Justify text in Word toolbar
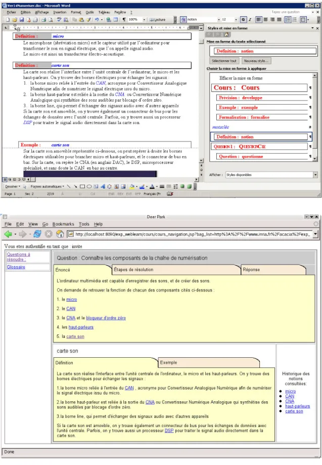 pyautogui.click(x=280, y=20)
